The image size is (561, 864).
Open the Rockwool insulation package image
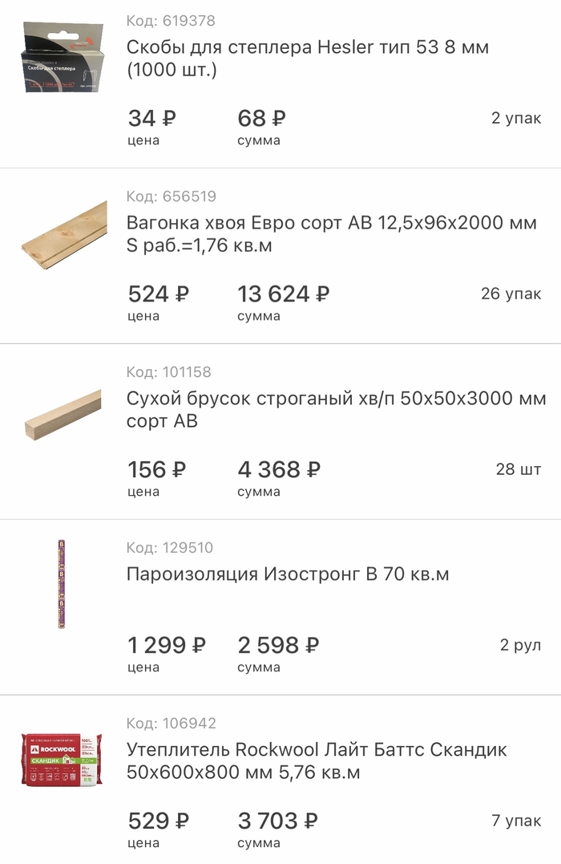tap(62, 759)
